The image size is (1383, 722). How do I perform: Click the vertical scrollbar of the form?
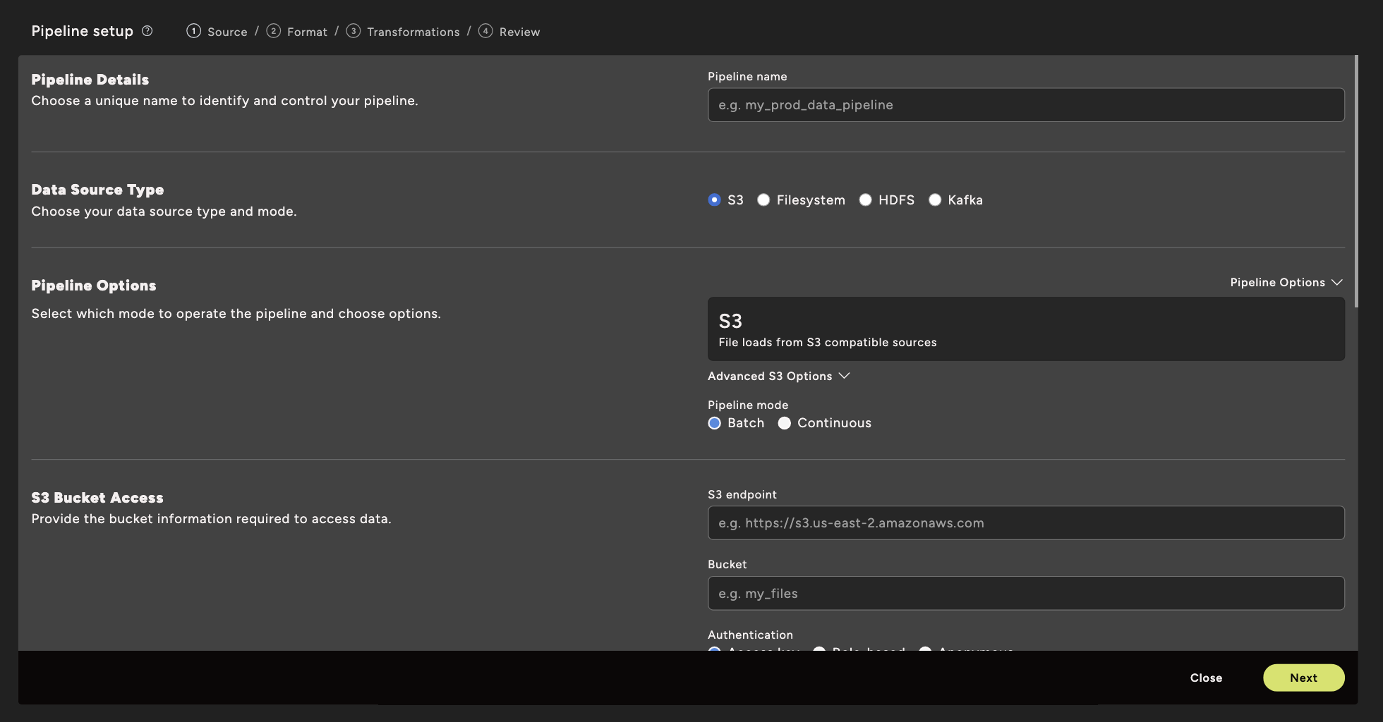pos(1355,181)
